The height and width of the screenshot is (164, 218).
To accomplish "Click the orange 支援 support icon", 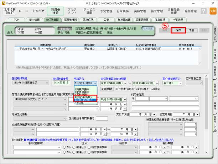I will (x=213, y=11).
